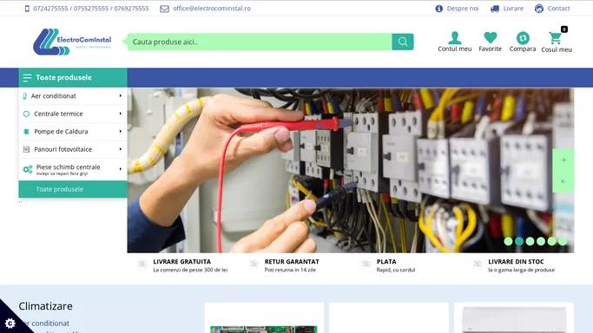Expand Centrale termice submenu arrow
The image size is (593, 333).
click(x=121, y=114)
